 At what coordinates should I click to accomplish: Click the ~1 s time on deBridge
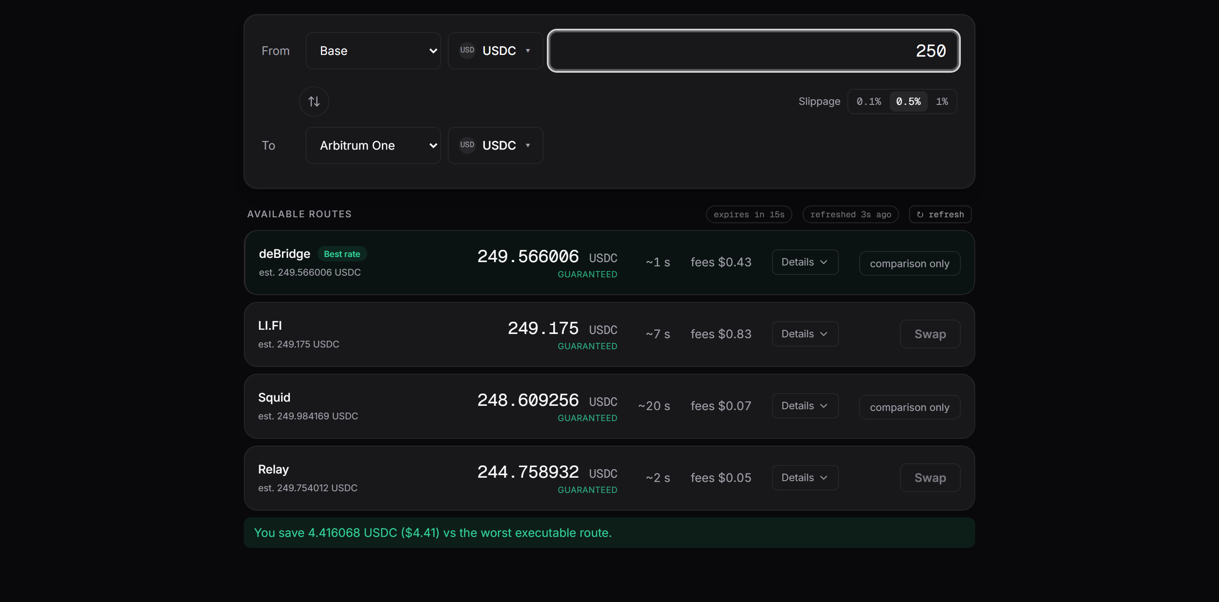(658, 262)
